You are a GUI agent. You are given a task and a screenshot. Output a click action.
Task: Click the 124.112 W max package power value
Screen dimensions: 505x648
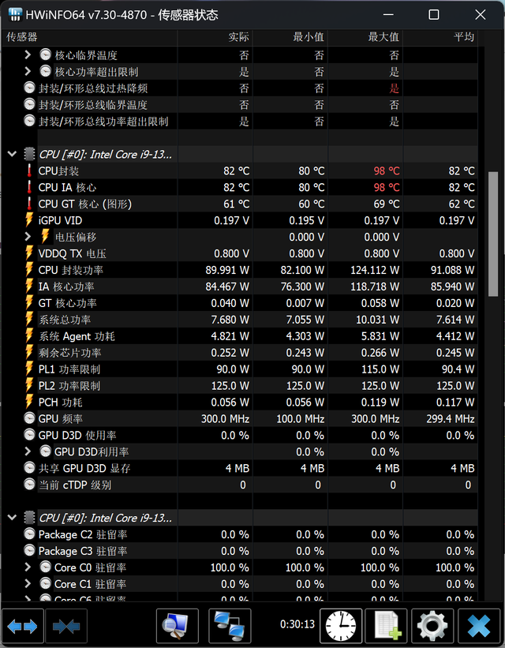pyautogui.click(x=375, y=270)
